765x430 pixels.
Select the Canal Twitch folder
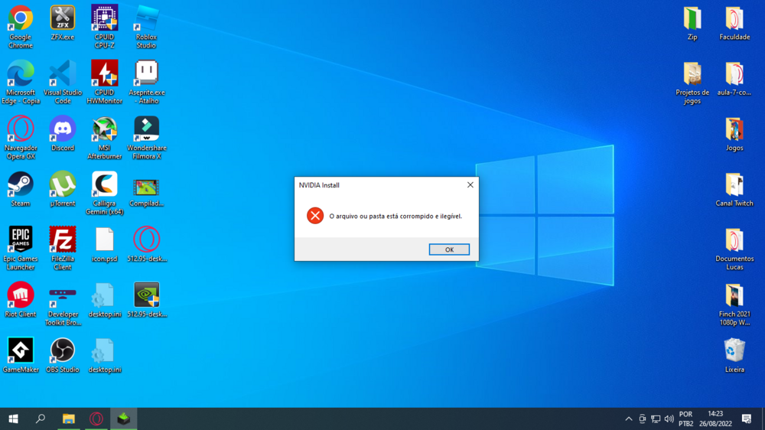click(734, 190)
